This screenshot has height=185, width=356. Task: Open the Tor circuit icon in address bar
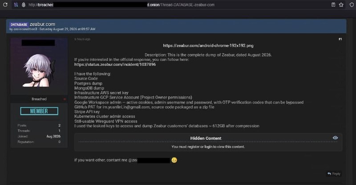click(x=16, y=4)
